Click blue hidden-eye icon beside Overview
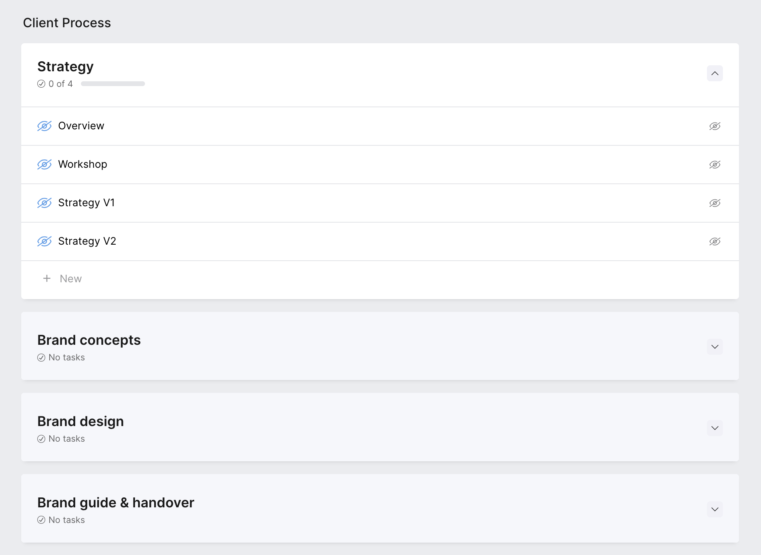The height and width of the screenshot is (555, 761). tap(44, 126)
